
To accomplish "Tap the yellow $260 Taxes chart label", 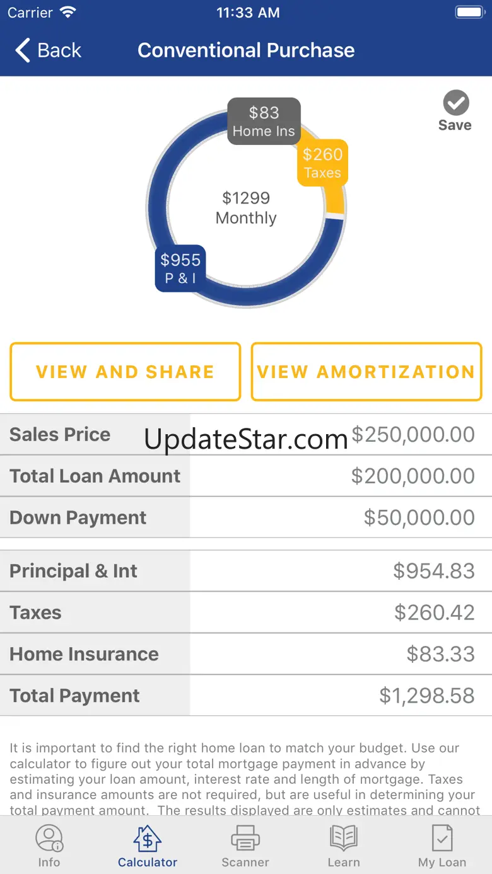I will [322, 163].
